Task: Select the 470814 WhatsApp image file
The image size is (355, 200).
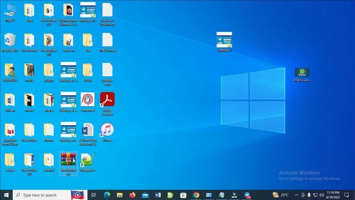Action: pyautogui.click(x=302, y=75)
